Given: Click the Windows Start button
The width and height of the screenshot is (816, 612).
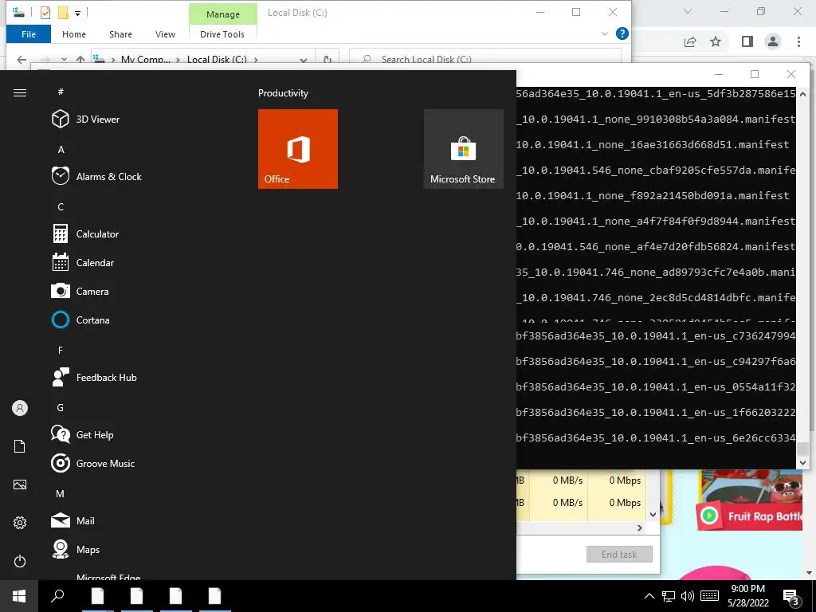Looking at the screenshot, I should [x=19, y=596].
